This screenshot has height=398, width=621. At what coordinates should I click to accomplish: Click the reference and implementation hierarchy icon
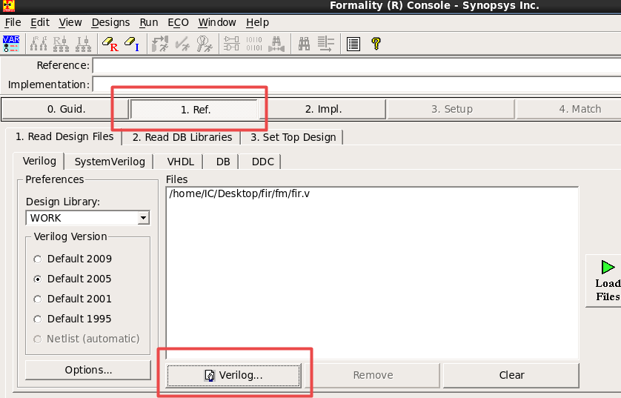pyautogui.click(x=39, y=44)
